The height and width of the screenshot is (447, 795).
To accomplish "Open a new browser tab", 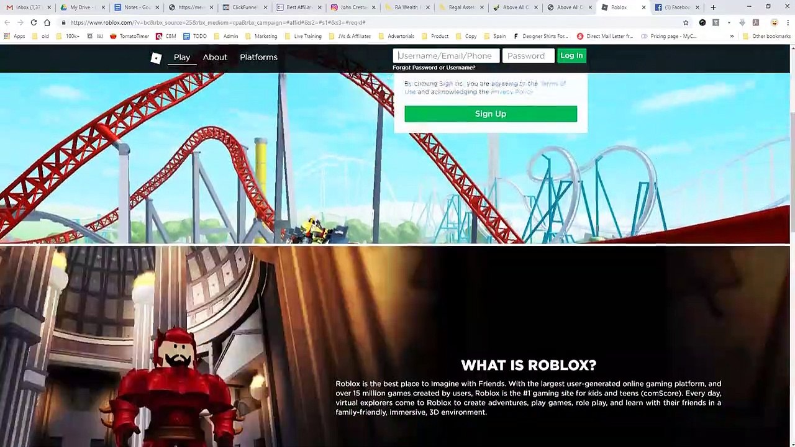I will coord(713,7).
